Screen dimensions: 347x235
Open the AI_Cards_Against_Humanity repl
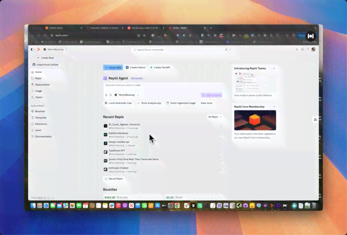(x=124, y=125)
